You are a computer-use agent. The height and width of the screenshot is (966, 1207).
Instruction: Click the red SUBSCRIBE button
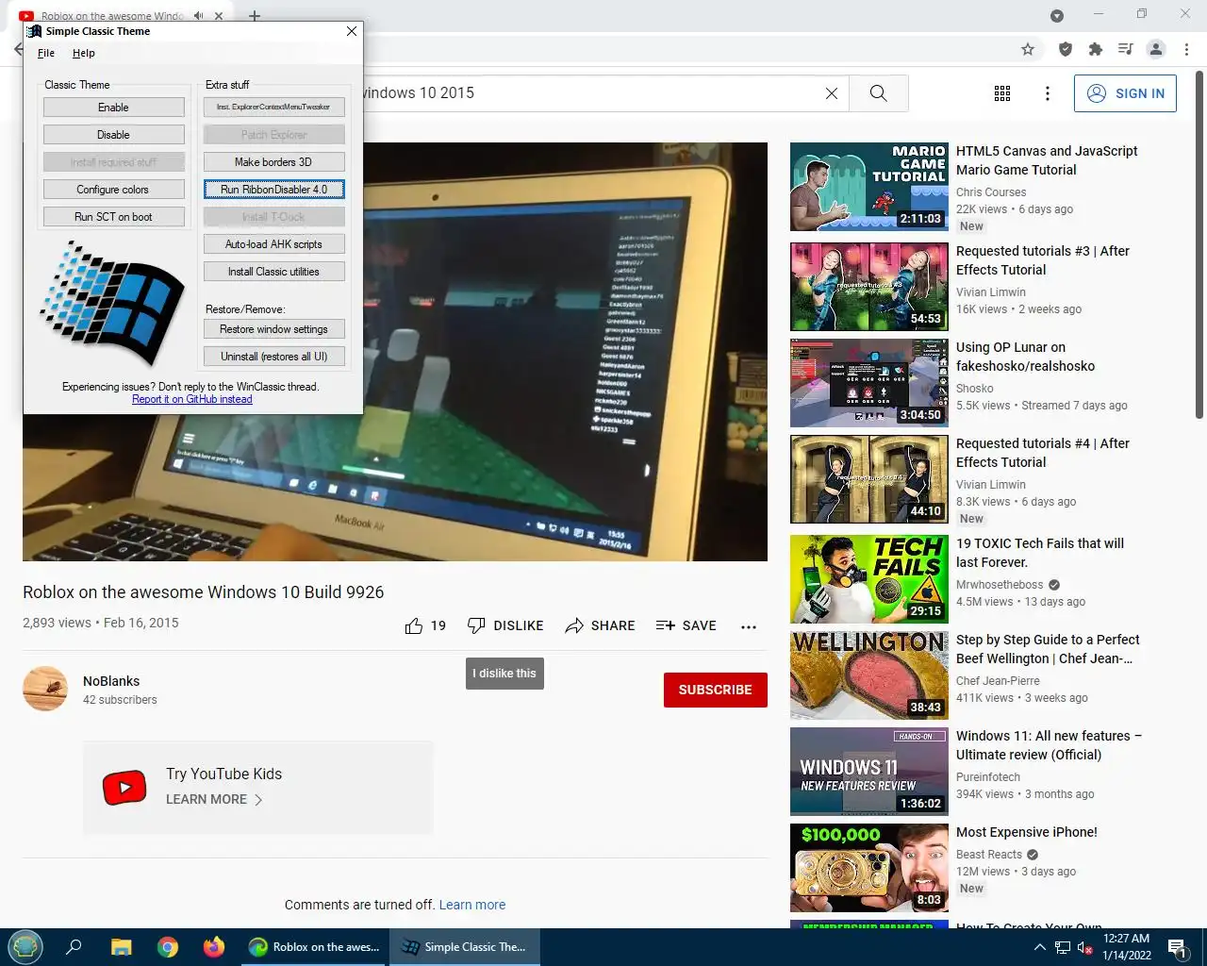(715, 690)
